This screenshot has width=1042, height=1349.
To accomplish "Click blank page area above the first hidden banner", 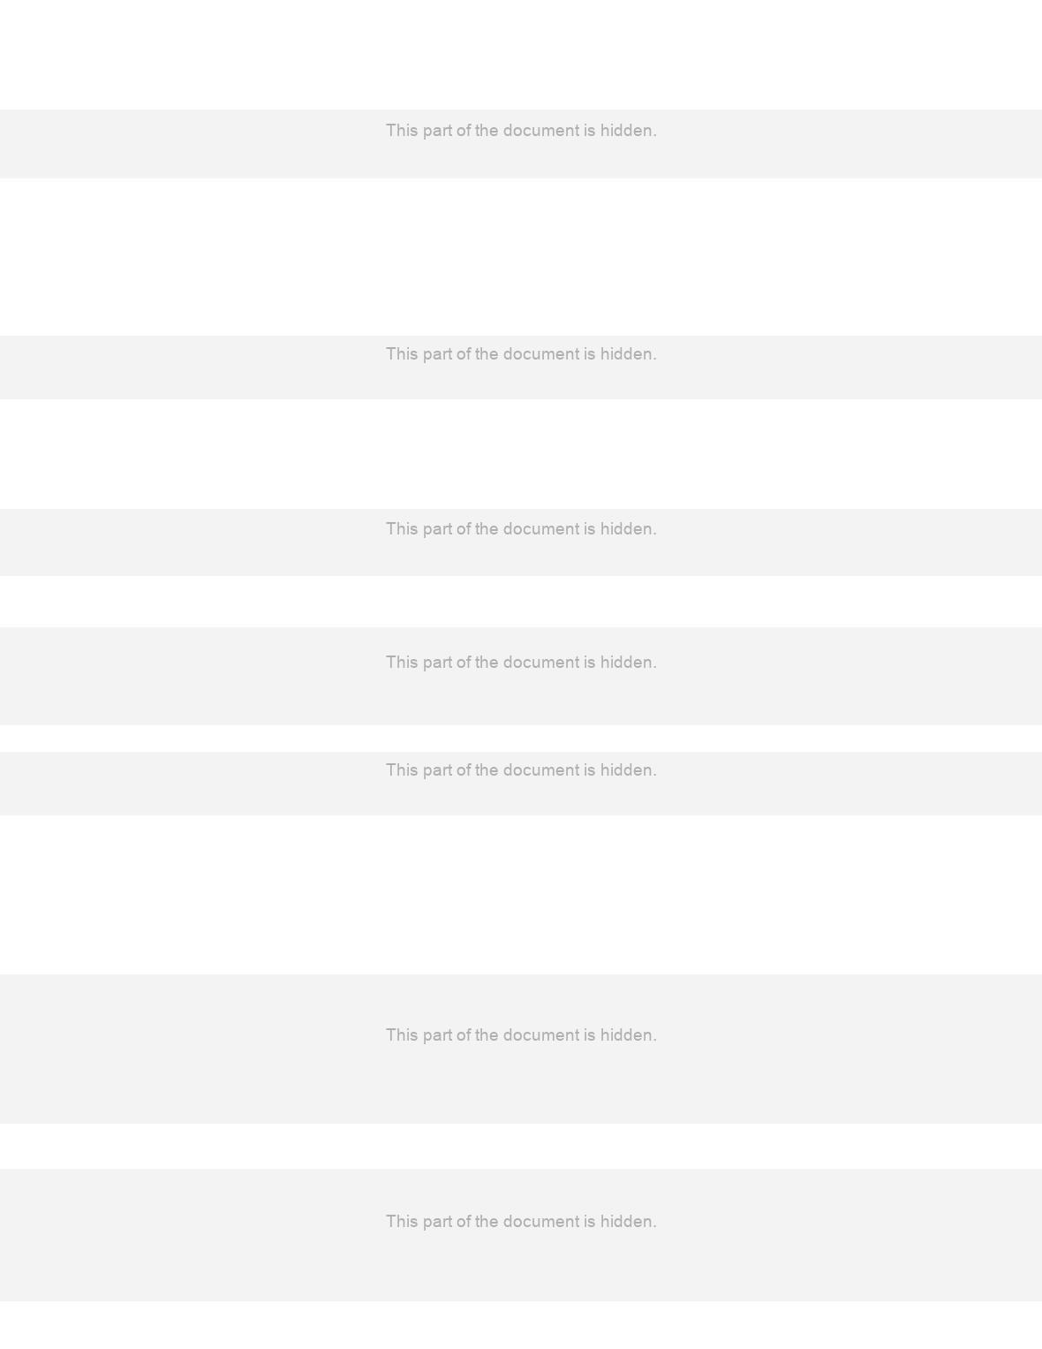I will click(521, 55).
